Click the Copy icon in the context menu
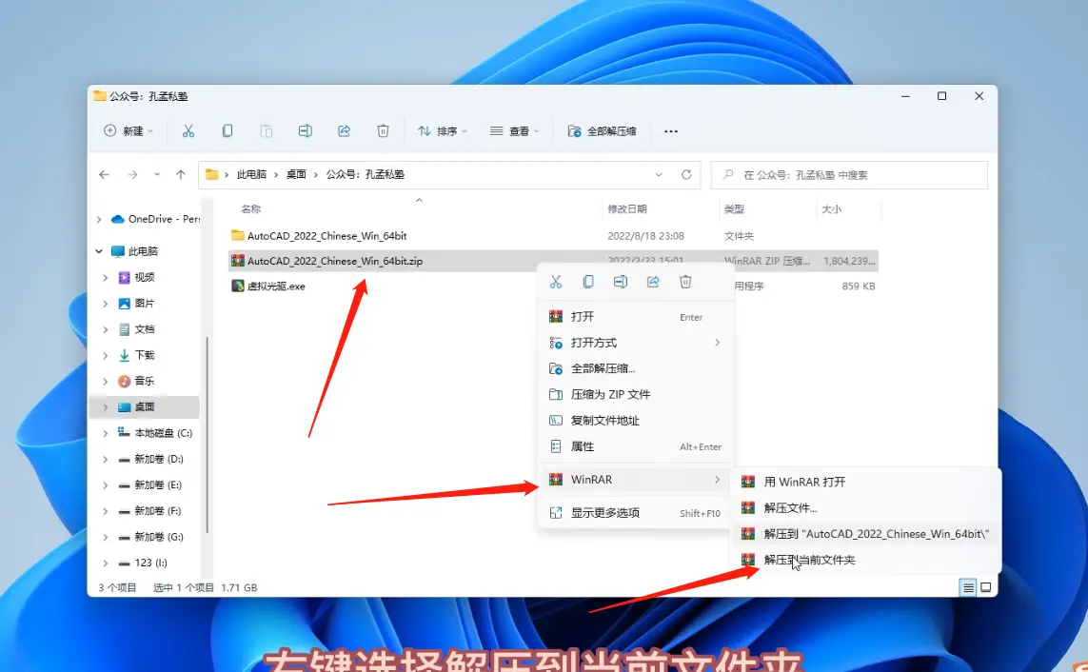The image size is (1088, 672). [588, 282]
